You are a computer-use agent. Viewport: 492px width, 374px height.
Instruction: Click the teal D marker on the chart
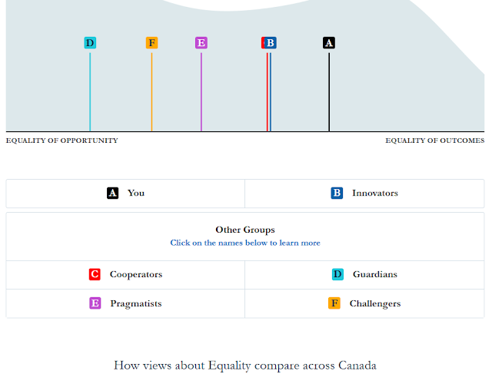pyautogui.click(x=90, y=43)
